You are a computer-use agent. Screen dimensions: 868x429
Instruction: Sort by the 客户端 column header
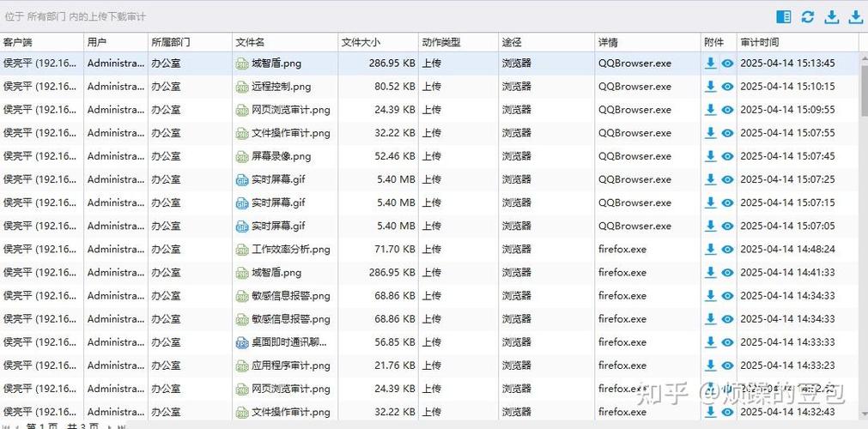pos(41,42)
